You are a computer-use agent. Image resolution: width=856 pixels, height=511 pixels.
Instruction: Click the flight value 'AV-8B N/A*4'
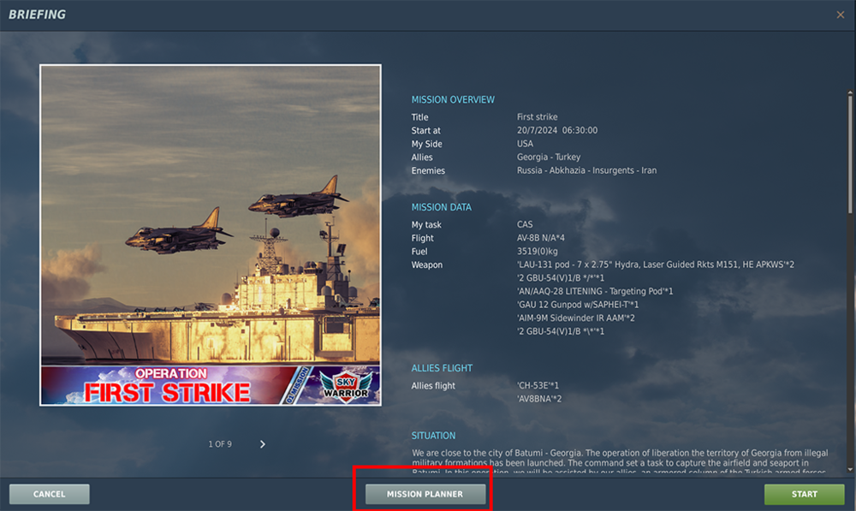541,238
